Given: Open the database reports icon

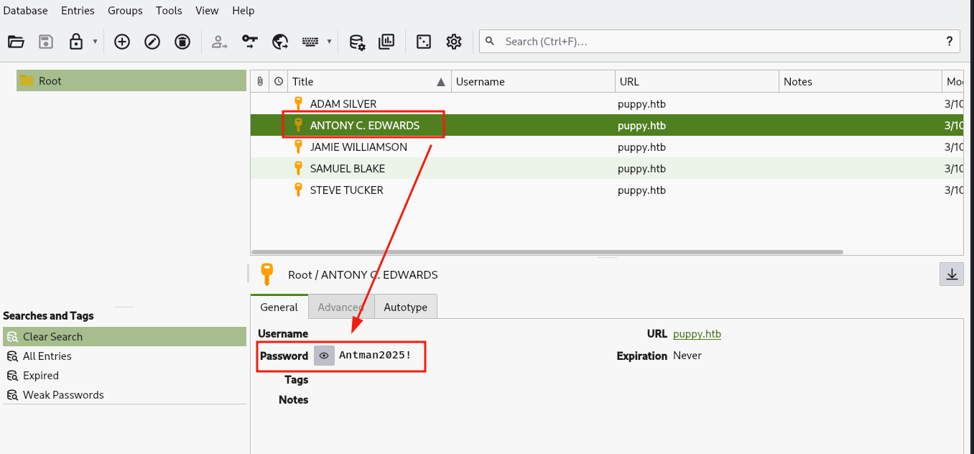Looking at the screenshot, I should [386, 42].
